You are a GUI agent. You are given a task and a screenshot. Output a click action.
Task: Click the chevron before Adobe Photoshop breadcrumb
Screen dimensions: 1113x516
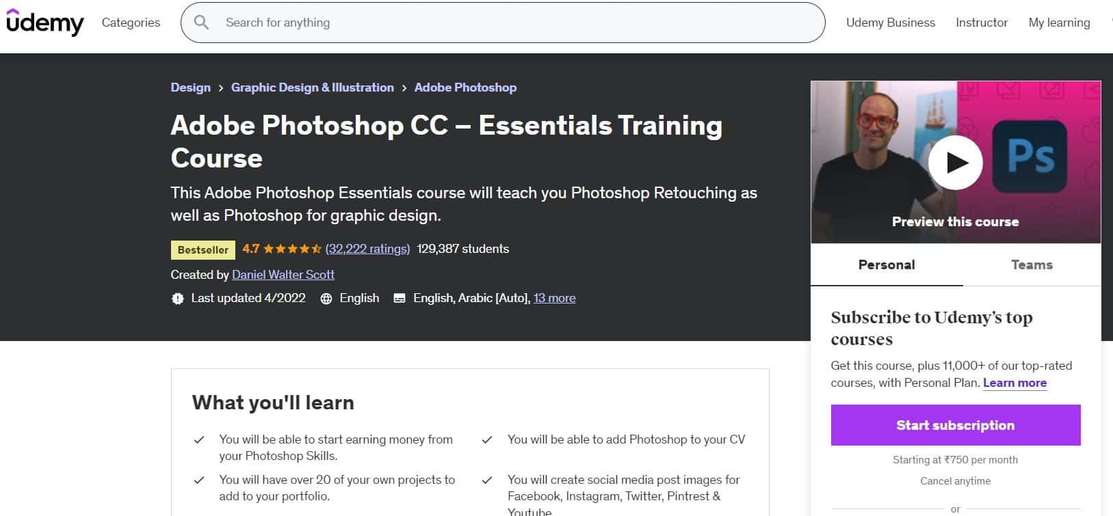[x=404, y=88]
